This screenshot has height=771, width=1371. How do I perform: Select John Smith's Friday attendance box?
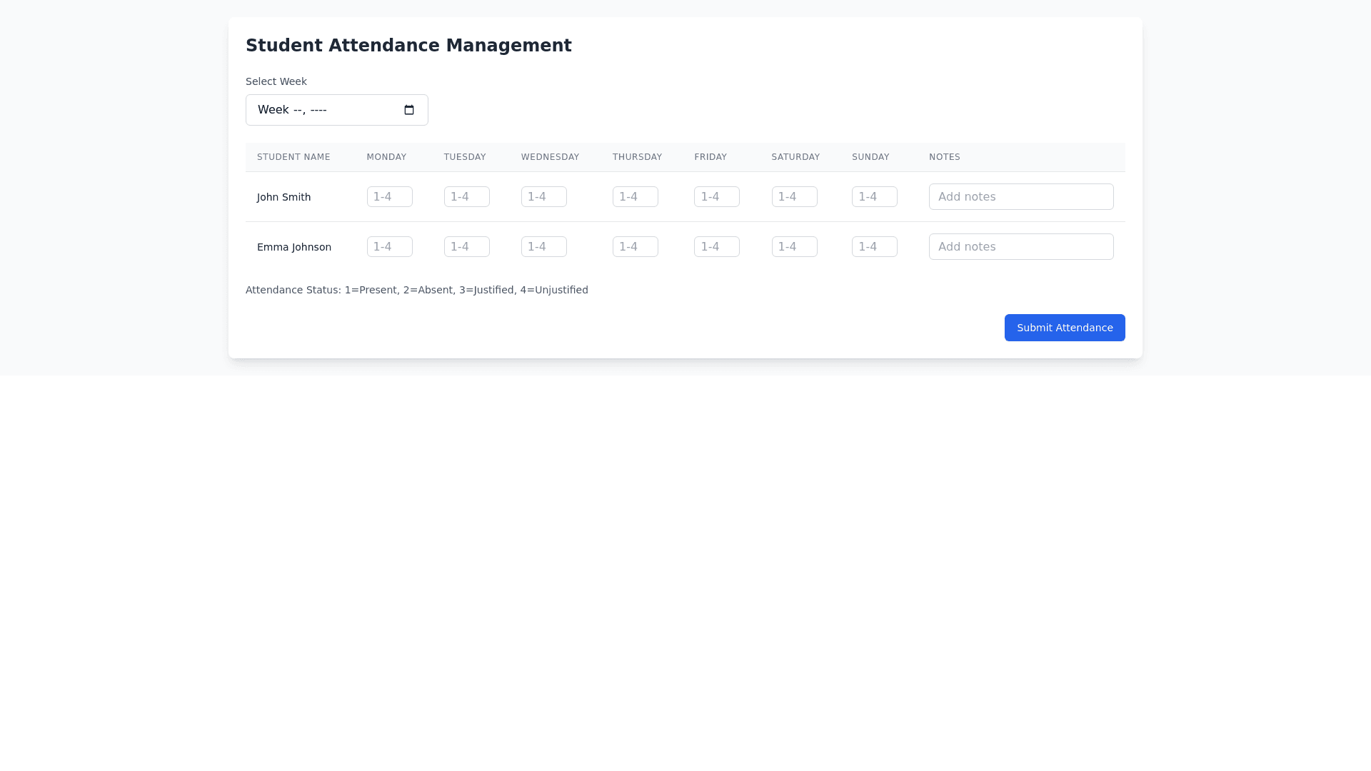coord(716,197)
